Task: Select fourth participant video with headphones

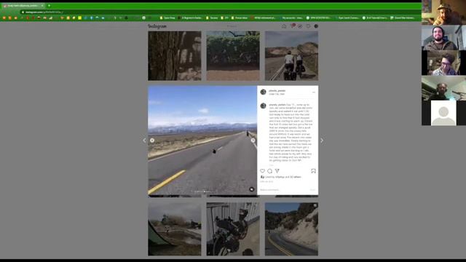Action: [x=443, y=88]
